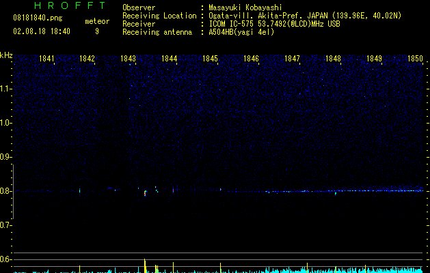Click the A504HB(yagi 4el) antenna text
430x273 pixels.
click(241, 32)
